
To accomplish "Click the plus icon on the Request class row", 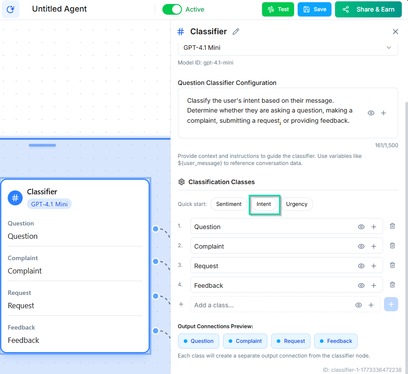I will (x=374, y=265).
